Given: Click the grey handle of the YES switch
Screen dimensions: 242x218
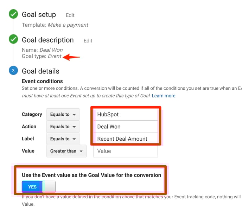Looking at the screenshot, I should click(x=49, y=187).
